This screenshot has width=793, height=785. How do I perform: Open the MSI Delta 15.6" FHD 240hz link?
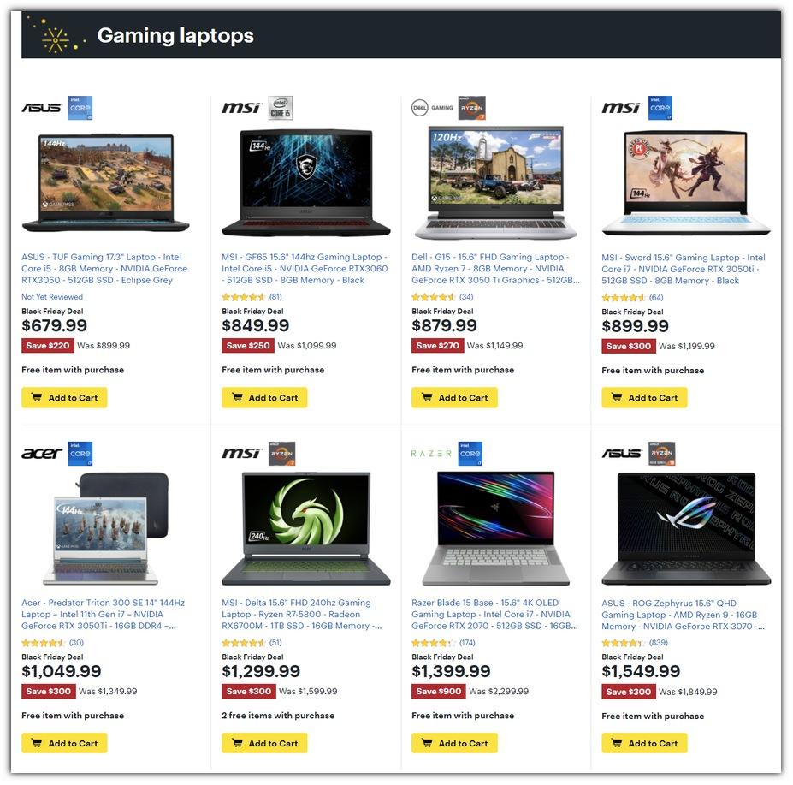[301, 615]
